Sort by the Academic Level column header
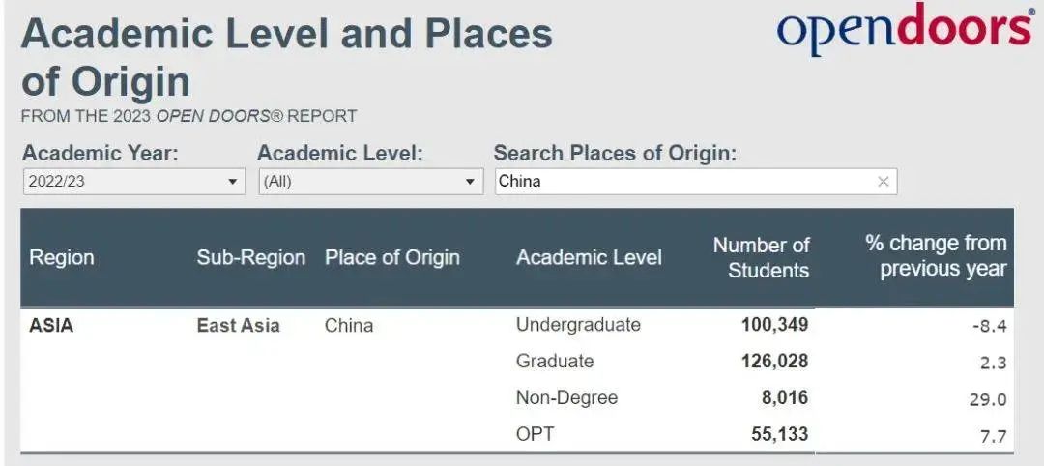This screenshot has height=466, width=1044. click(589, 257)
